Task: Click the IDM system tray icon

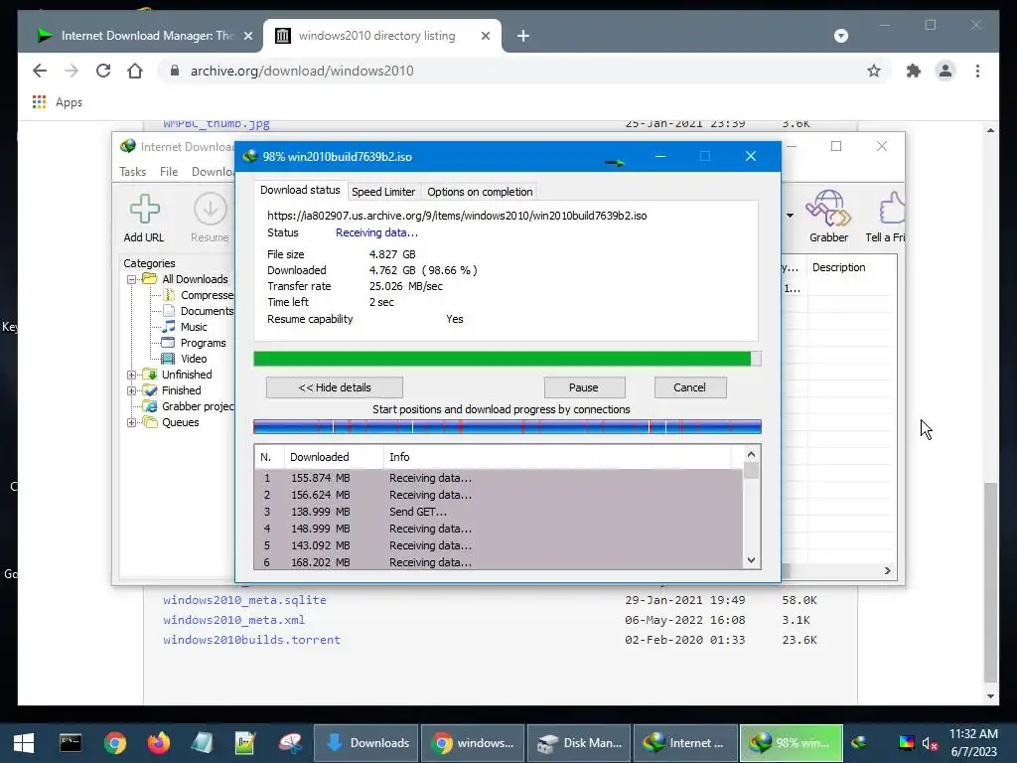Action: click(859, 742)
